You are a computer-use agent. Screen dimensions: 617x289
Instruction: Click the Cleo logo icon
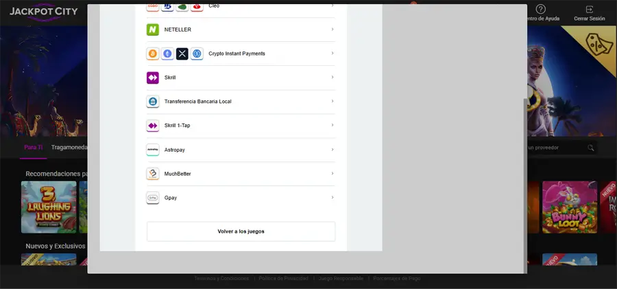click(153, 6)
